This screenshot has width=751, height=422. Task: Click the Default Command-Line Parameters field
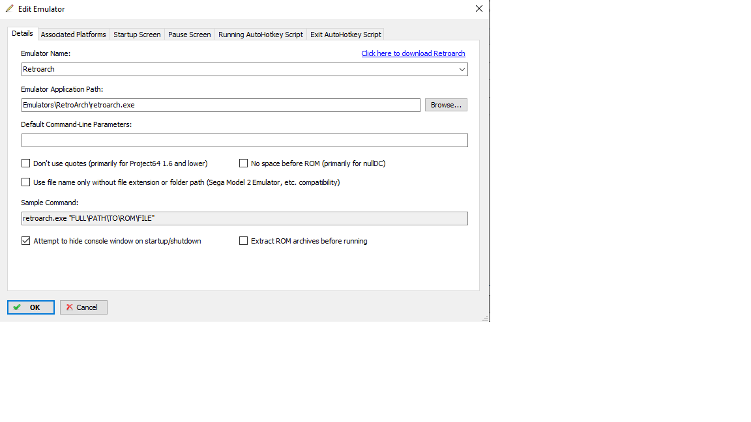(x=244, y=140)
